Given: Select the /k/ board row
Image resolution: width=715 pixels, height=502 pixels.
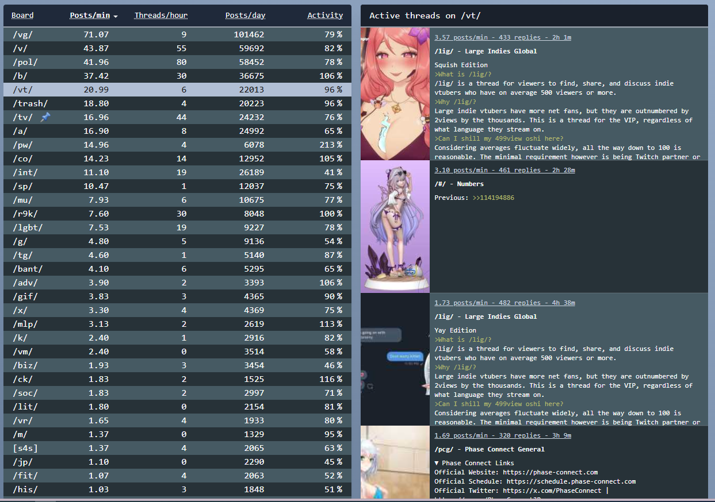Looking at the screenshot, I should (x=177, y=338).
